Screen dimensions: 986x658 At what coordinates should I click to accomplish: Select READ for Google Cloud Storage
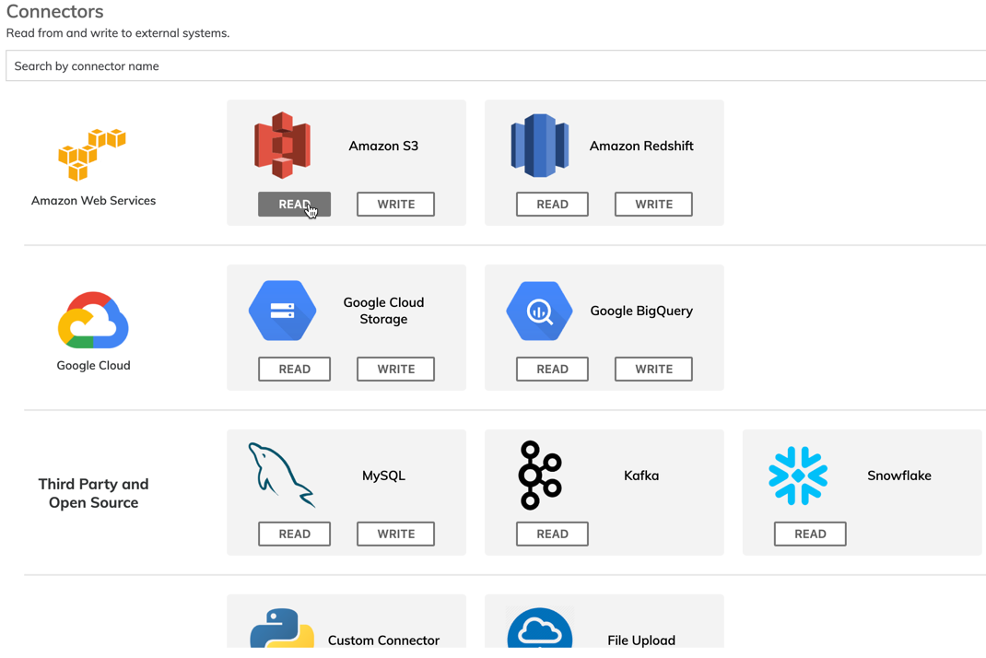click(x=294, y=370)
